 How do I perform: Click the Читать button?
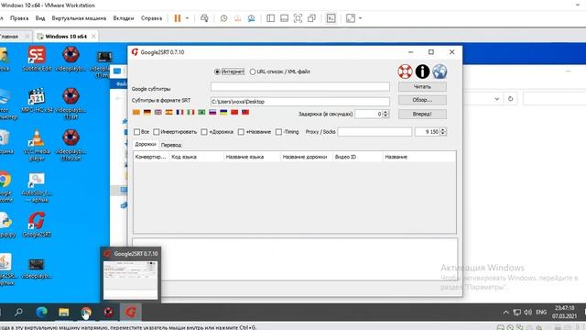click(x=422, y=87)
